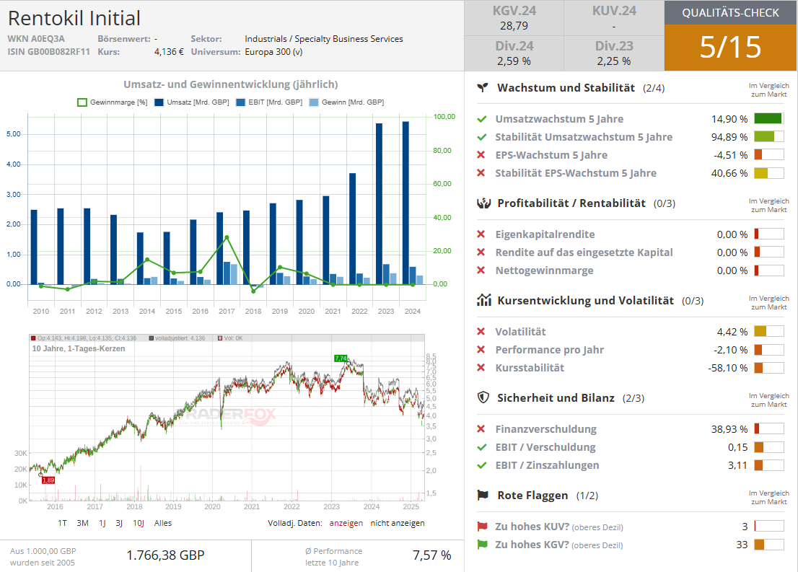Click the red X next to Nettogewinnmarge
The width and height of the screenshot is (798, 572).
[481, 270]
